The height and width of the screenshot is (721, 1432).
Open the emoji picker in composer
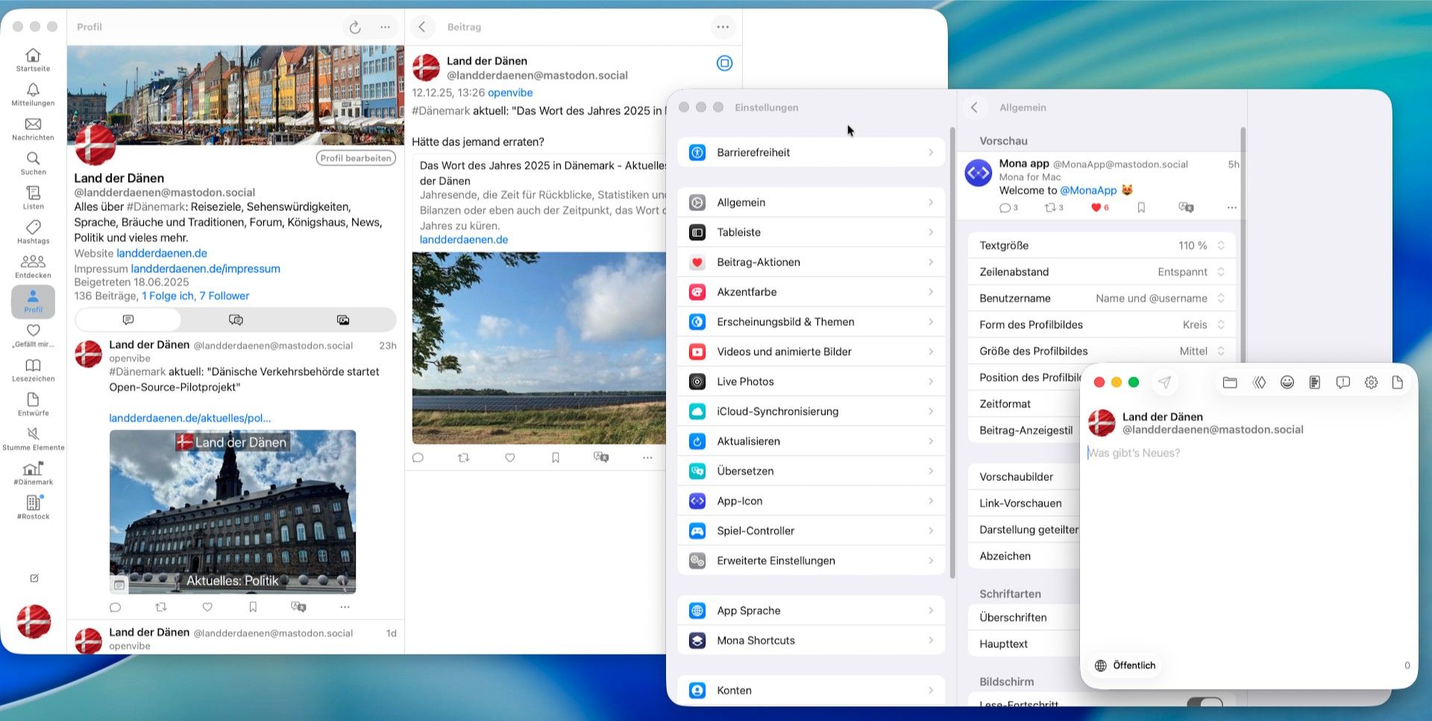coord(1287,382)
